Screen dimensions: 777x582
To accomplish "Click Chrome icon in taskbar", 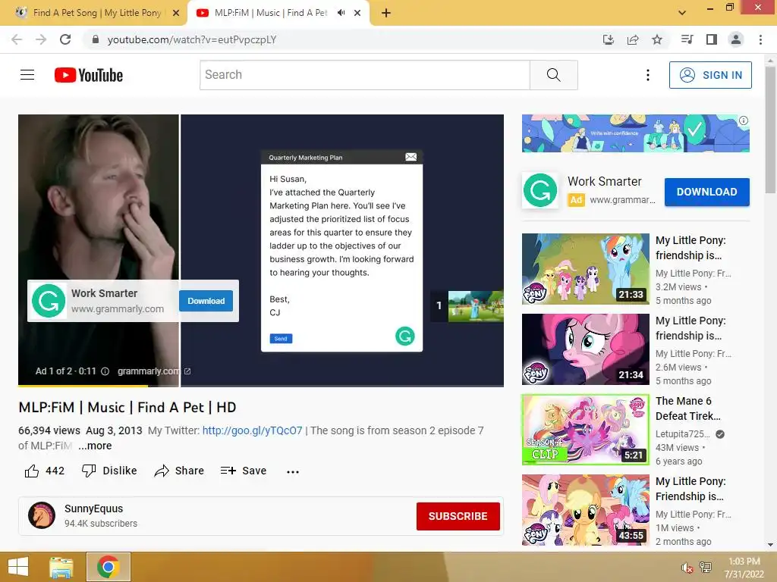I will coord(108,567).
